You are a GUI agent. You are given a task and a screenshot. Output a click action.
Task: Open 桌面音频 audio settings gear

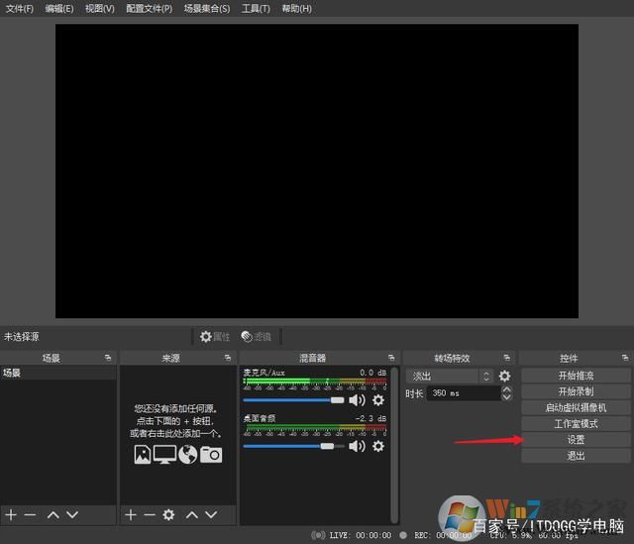click(378, 446)
